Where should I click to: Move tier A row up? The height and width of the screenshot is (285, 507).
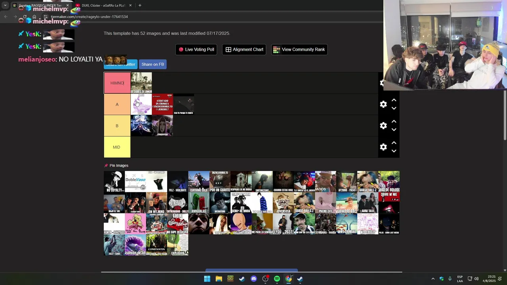tap(394, 101)
